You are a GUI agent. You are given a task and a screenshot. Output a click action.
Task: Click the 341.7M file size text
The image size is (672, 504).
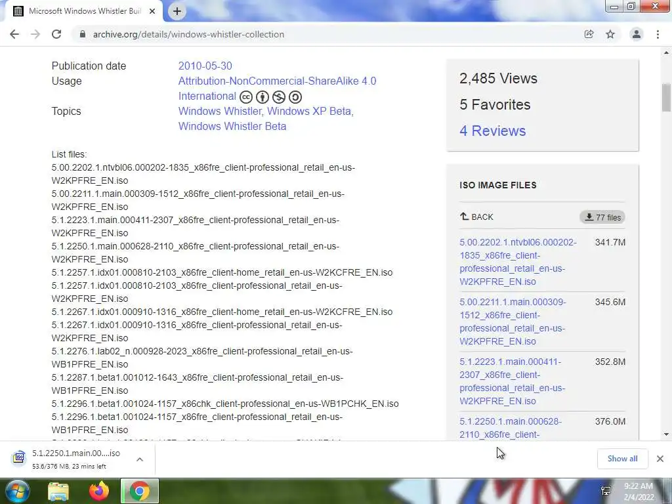coord(610,243)
